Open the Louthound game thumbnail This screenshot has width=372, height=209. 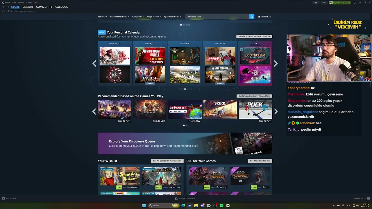click(x=255, y=56)
